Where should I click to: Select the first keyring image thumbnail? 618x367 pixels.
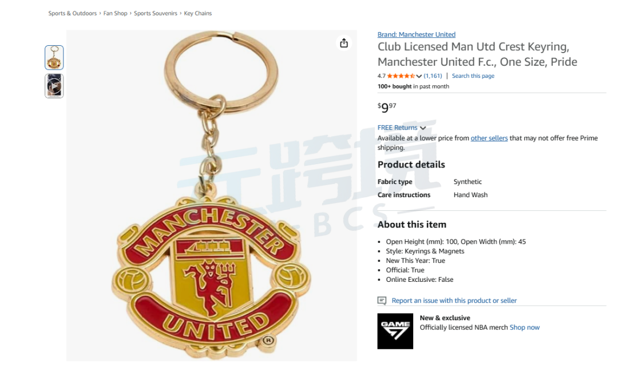click(x=54, y=58)
